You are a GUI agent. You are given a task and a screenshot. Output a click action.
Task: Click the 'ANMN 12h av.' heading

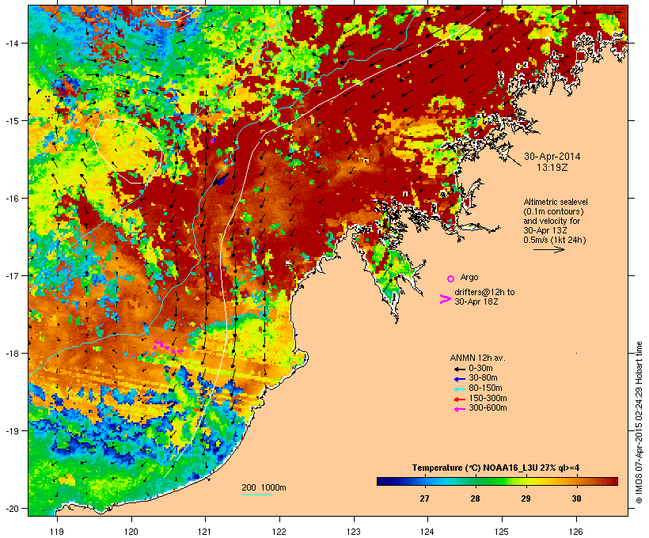click(477, 358)
